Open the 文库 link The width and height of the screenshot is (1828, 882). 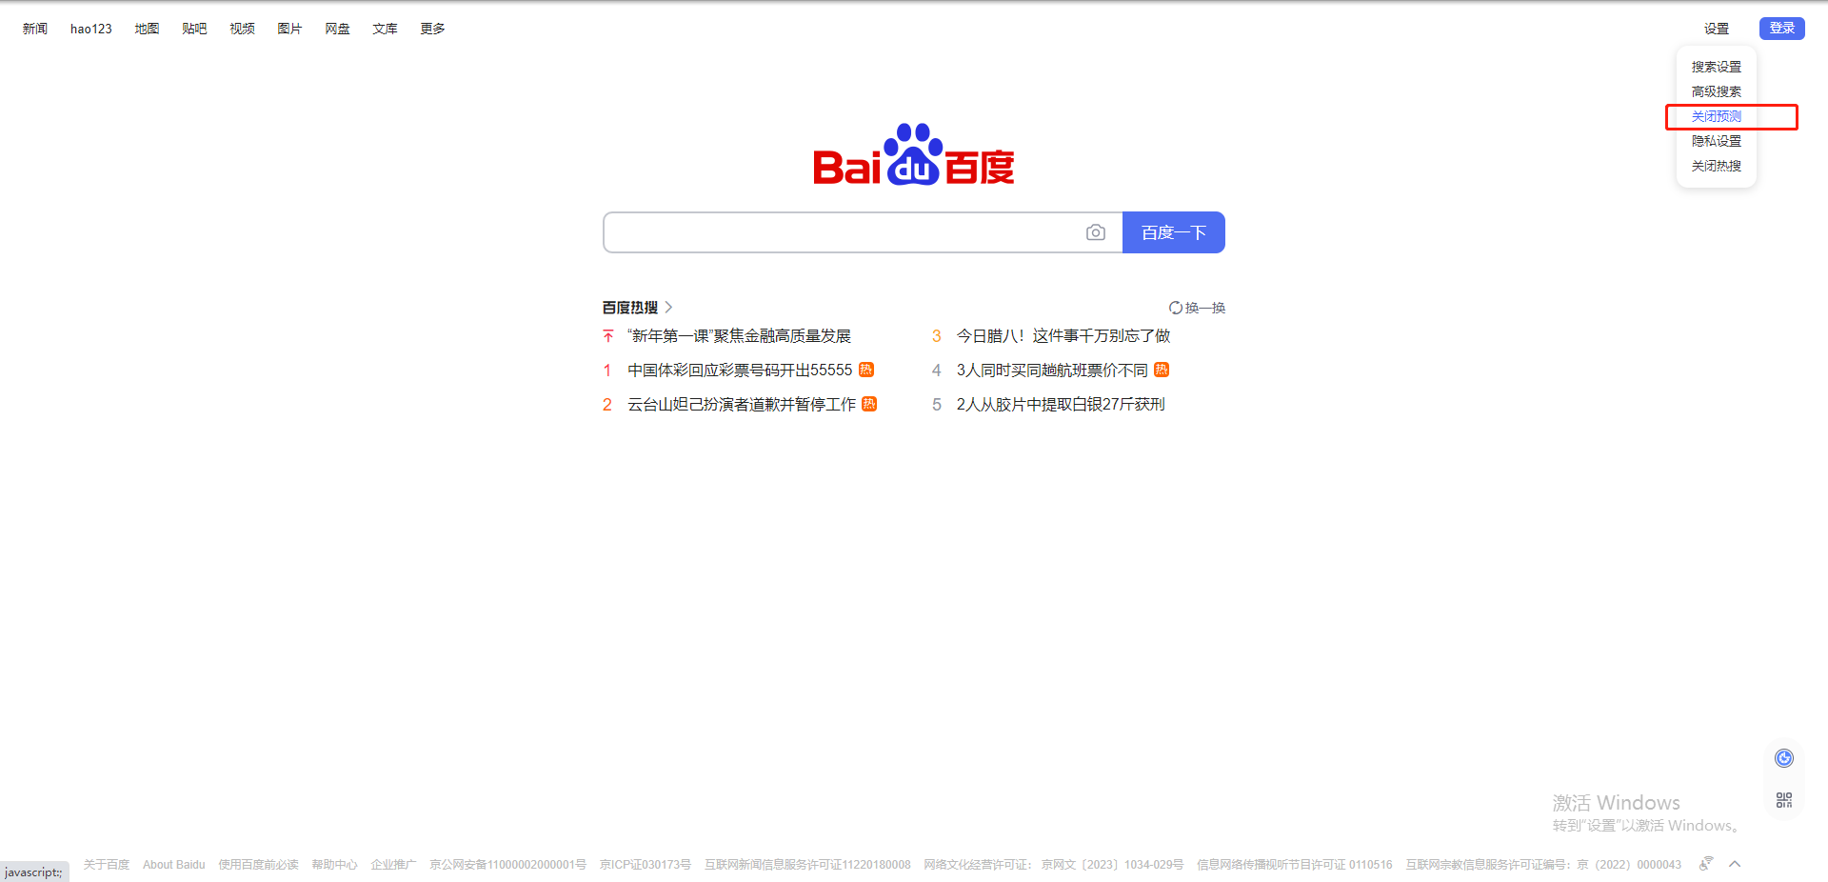coord(386,29)
